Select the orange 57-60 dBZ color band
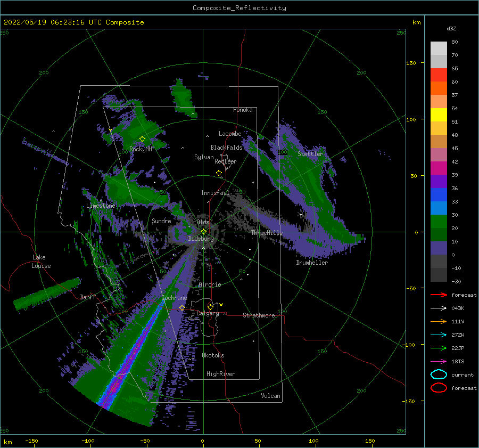The image size is (479, 448). pos(439,88)
